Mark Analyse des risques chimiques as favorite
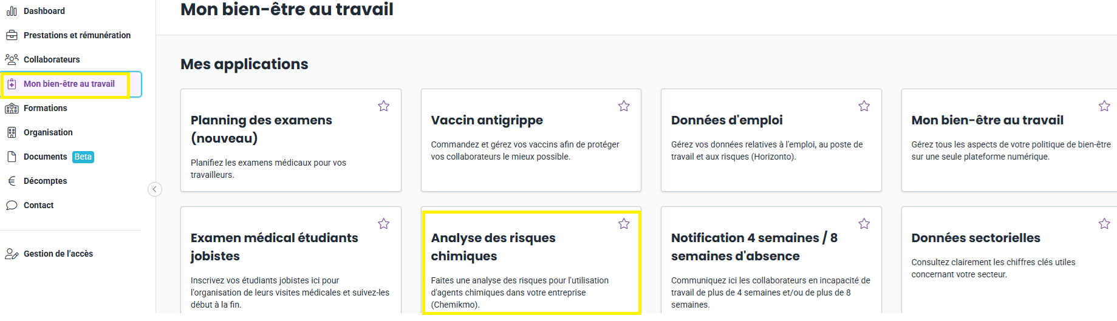The height and width of the screenshot is (321, 1117). [624, 224]
